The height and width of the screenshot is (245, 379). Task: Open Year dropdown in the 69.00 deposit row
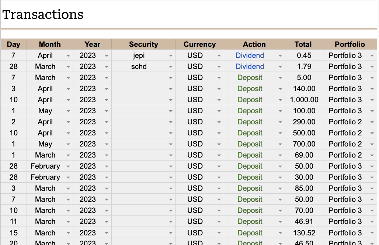[x=107, y=155]
